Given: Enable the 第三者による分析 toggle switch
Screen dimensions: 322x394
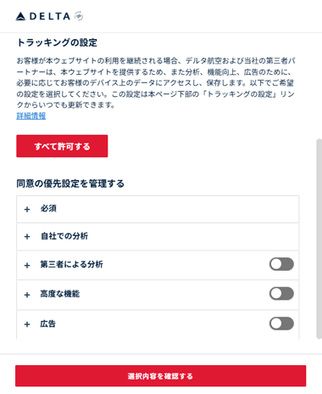Looking at the screenshot, I should 281,264.
